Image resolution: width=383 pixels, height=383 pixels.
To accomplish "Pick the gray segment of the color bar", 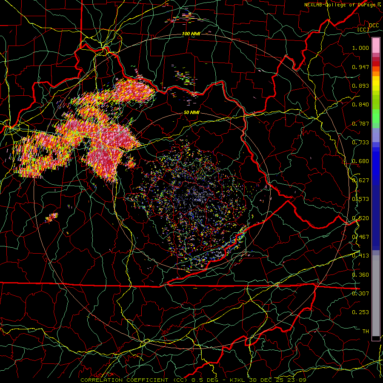I will tap(376, 296).
